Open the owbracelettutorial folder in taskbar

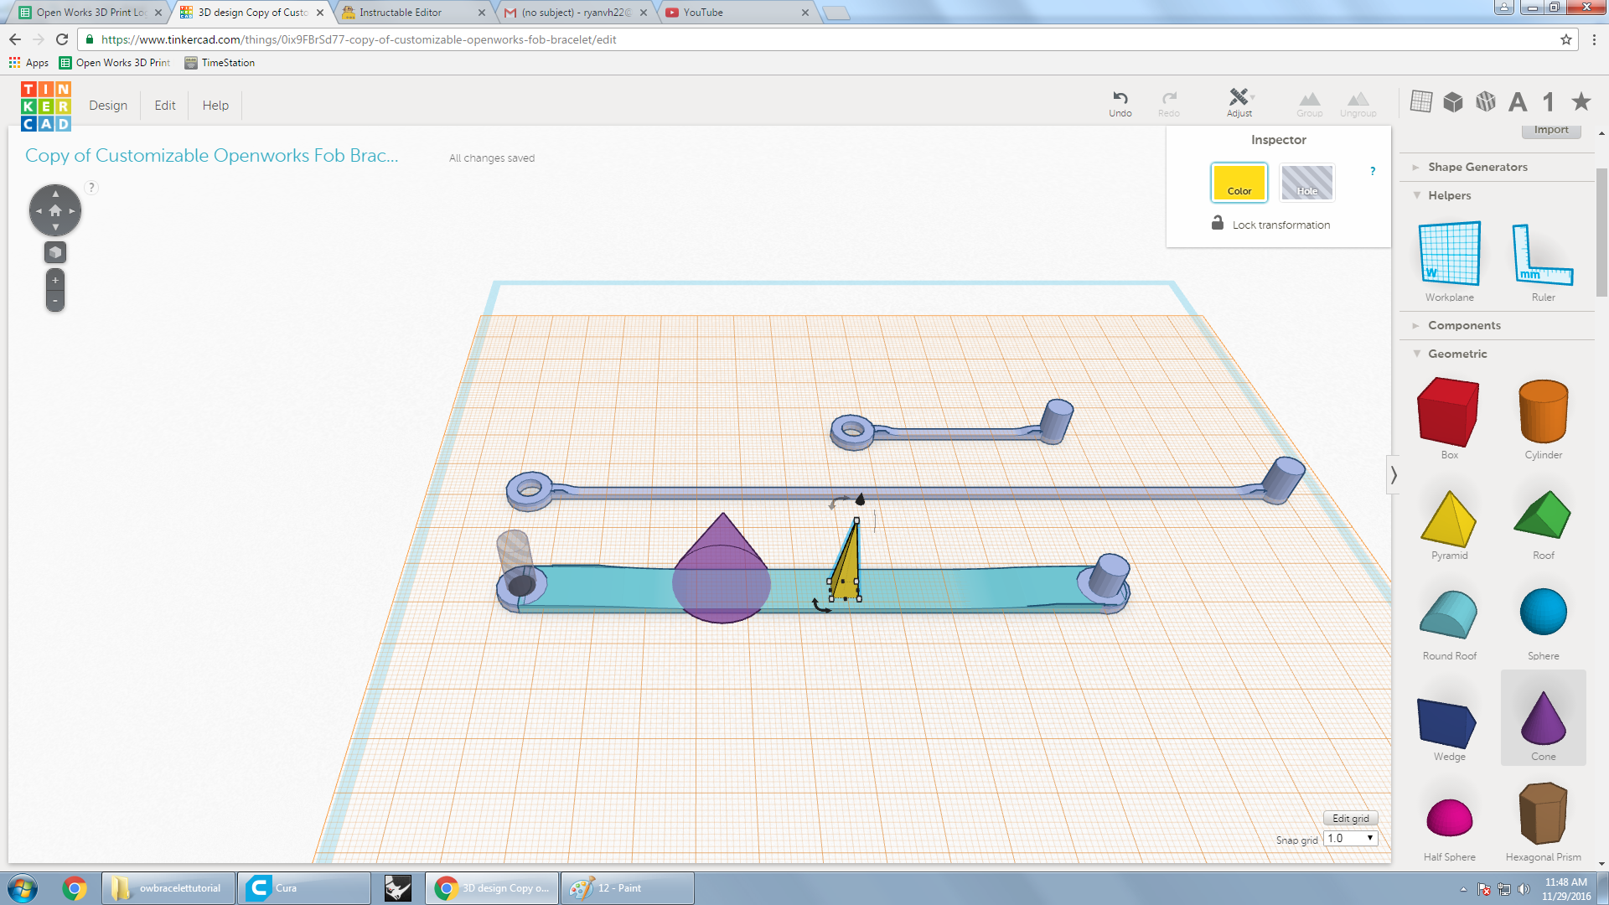click(168, 888)
